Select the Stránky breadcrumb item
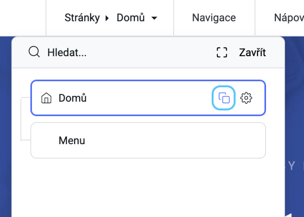Image resolution: width=304 pixels, height=217 pixels. [x=82, y=18]
